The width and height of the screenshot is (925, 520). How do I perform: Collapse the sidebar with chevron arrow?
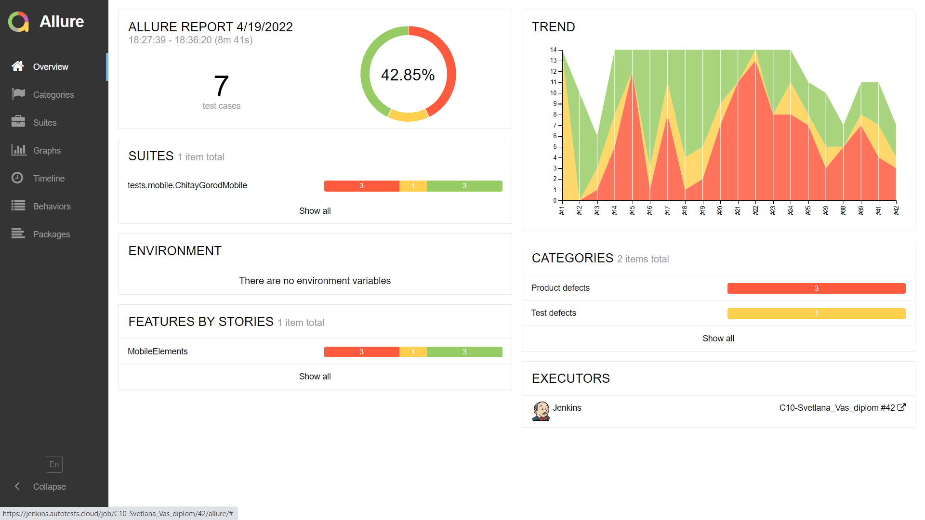[x=17, y=486]
